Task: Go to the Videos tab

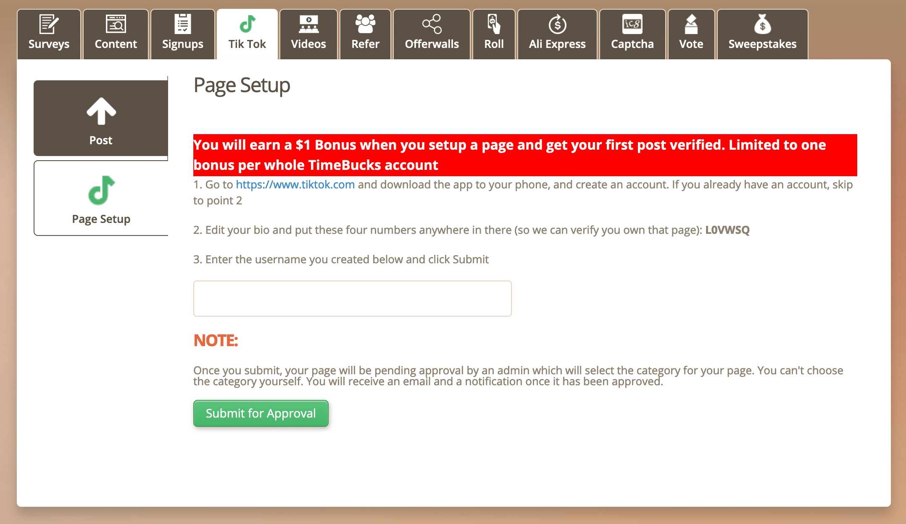Action: [x=308, y=34]
